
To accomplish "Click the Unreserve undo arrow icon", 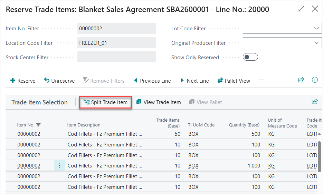I will (x=47, y=80).
